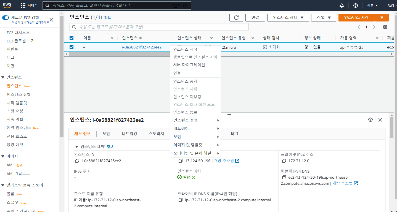Open AMI 카탈로그 in sidebar
The width and height of the screenshot is (397, 212).
point(18,174)
